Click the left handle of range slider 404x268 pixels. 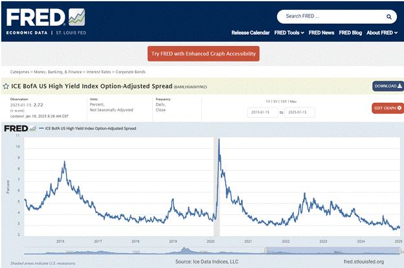point(266,251)
